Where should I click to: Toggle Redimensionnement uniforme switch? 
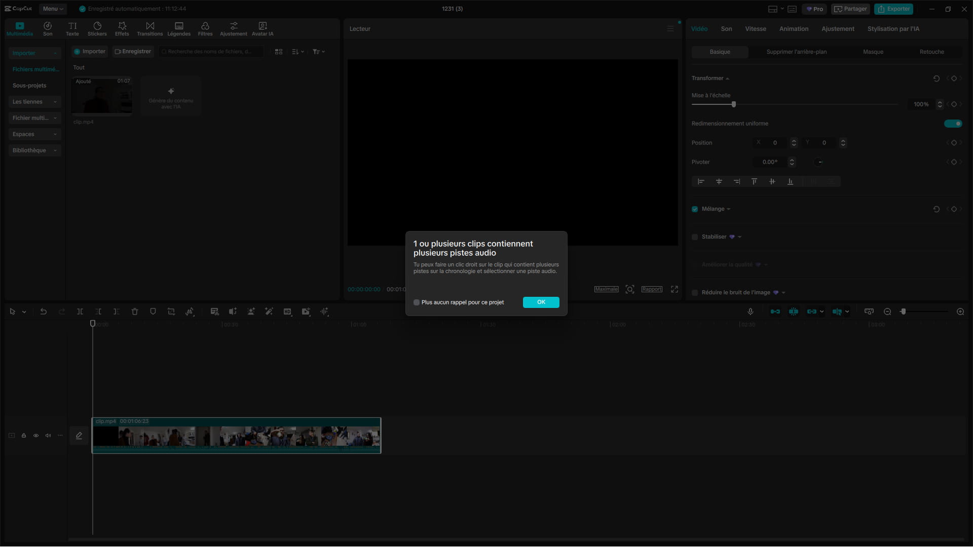point(953,124)
